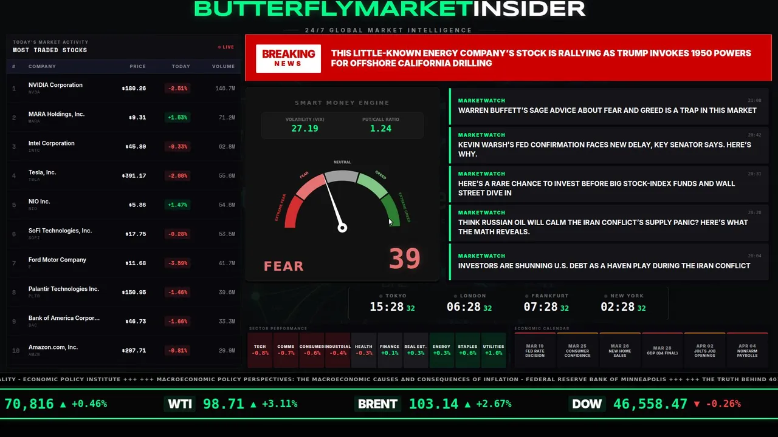Open the Apr 02 JOLTS Job Openings event
The height and width of the screenshot is (437, 778).
click(705, 350)
